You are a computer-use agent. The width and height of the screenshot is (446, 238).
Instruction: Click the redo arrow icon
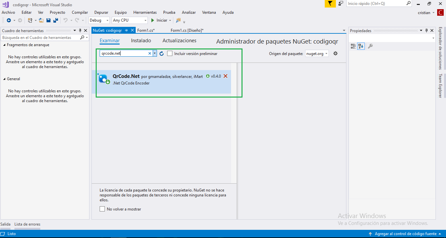pos(77,20)
